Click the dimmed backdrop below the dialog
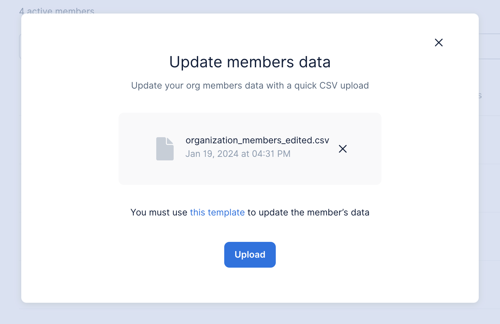The width and height of the screenshot is (500, 324). point(250,314)
